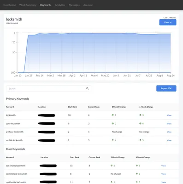
Task: Open the Dashboard tab
Action: coord(10,5)
